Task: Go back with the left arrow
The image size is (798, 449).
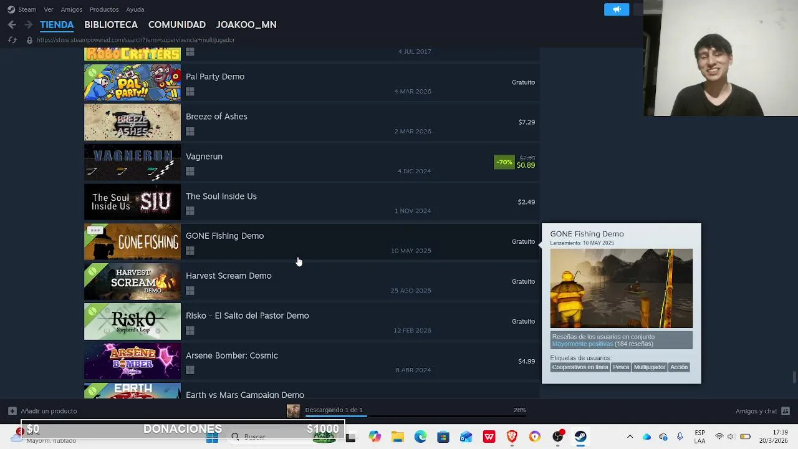Action: point(12,24)
